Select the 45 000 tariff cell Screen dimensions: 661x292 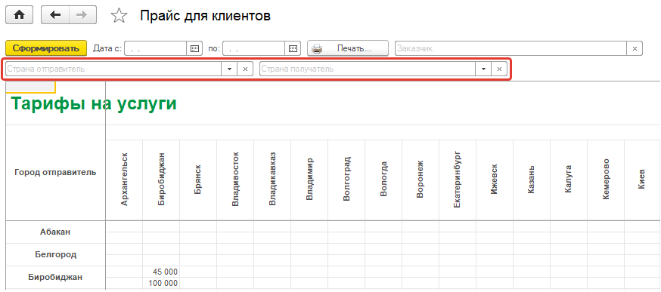point(161,272)
